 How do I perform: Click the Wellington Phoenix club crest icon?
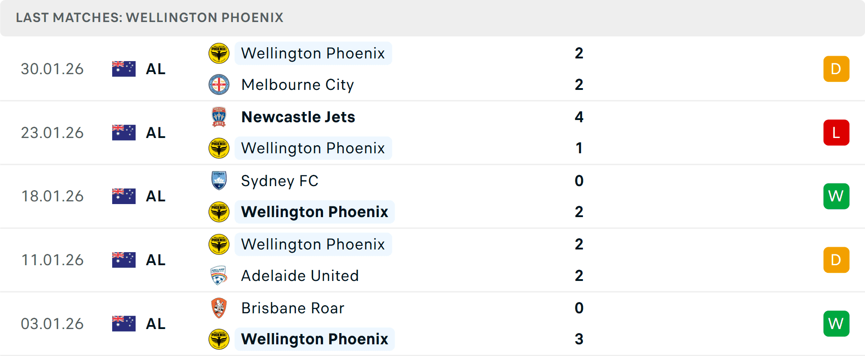coord(219,53)
